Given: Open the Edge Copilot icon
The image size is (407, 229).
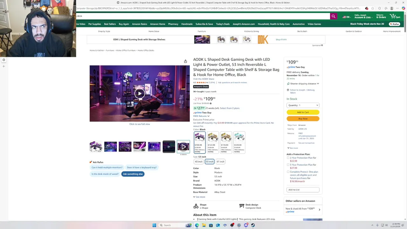Looking at the screenshot, I should [403, 8].
